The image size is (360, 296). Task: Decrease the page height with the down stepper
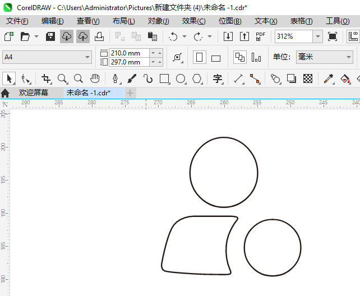[x=153, y=62]
